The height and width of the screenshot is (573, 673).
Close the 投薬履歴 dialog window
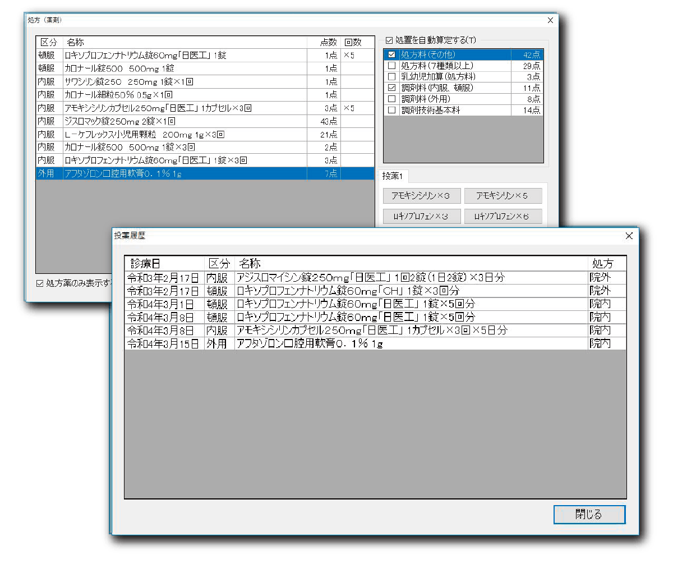pos(629,236)
